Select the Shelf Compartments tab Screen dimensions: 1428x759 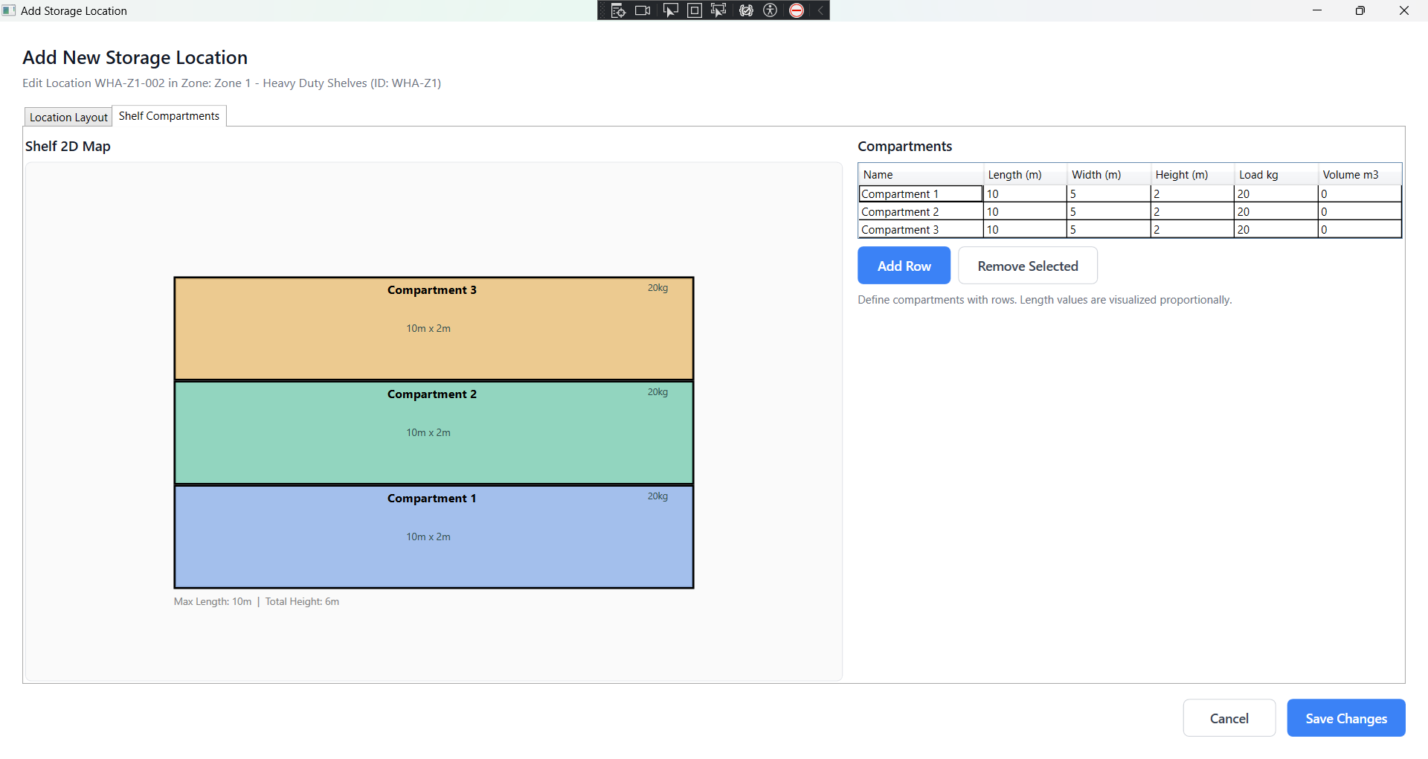click(169, 116)
